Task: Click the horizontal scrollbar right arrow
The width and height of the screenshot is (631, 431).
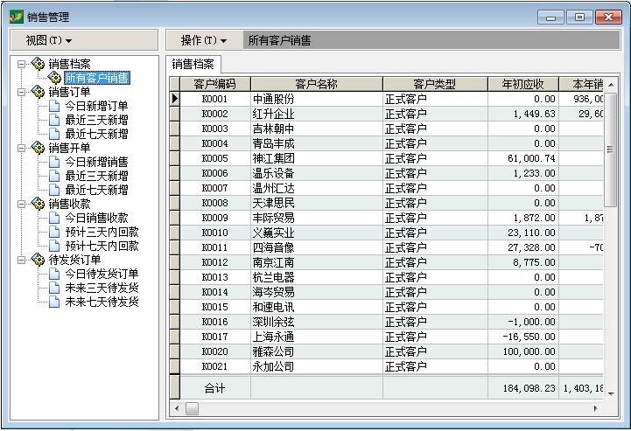Action: (596, 408)
